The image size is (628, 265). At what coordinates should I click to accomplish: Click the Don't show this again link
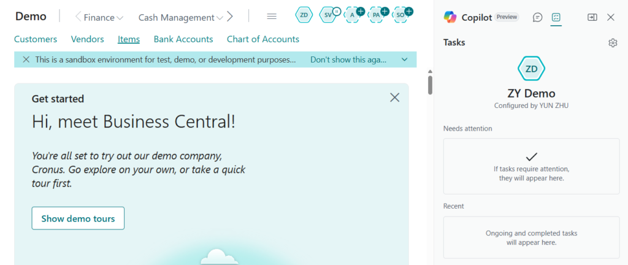pyautogui.click(x=348, y=60)
